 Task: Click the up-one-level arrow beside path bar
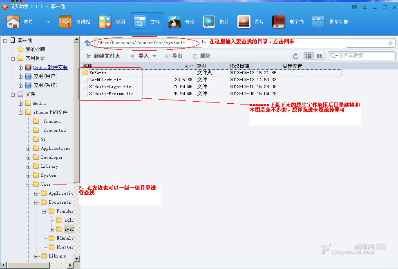[x=87, y=43]
